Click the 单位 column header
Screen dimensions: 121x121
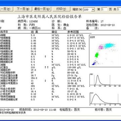[x=54, y=32]
